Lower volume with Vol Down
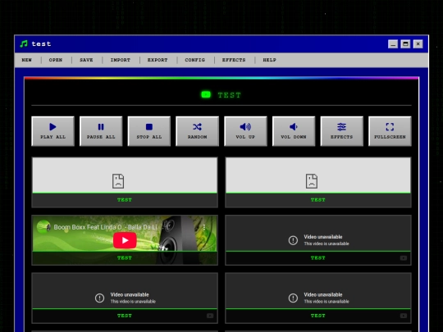This screenshot has height=332, width=443. tap(294, 131)
